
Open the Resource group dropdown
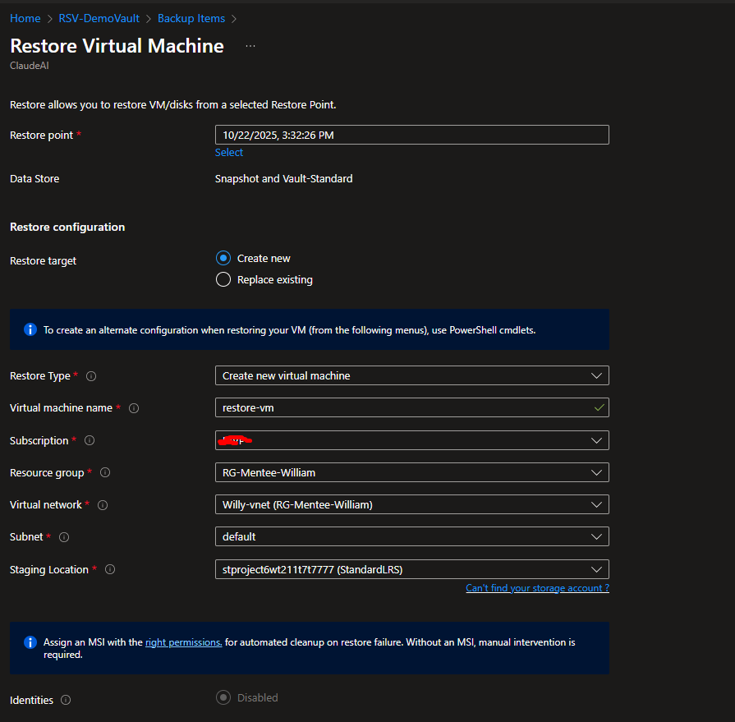pyautogui.click(x=411, y=472)
